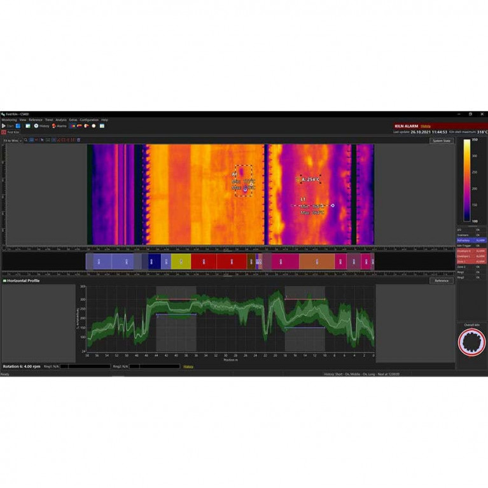Click the A: 254°C spot marker

(x=310, y=179)
